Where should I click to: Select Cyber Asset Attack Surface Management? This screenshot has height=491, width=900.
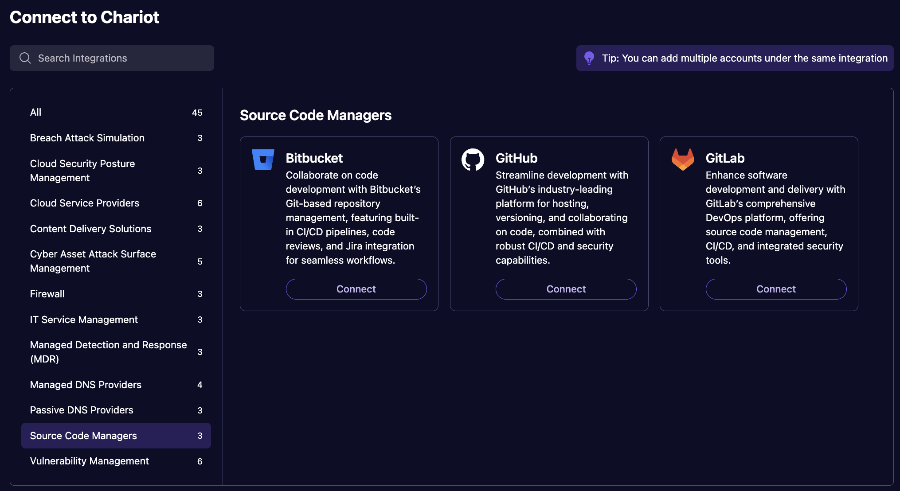point(116,261)
